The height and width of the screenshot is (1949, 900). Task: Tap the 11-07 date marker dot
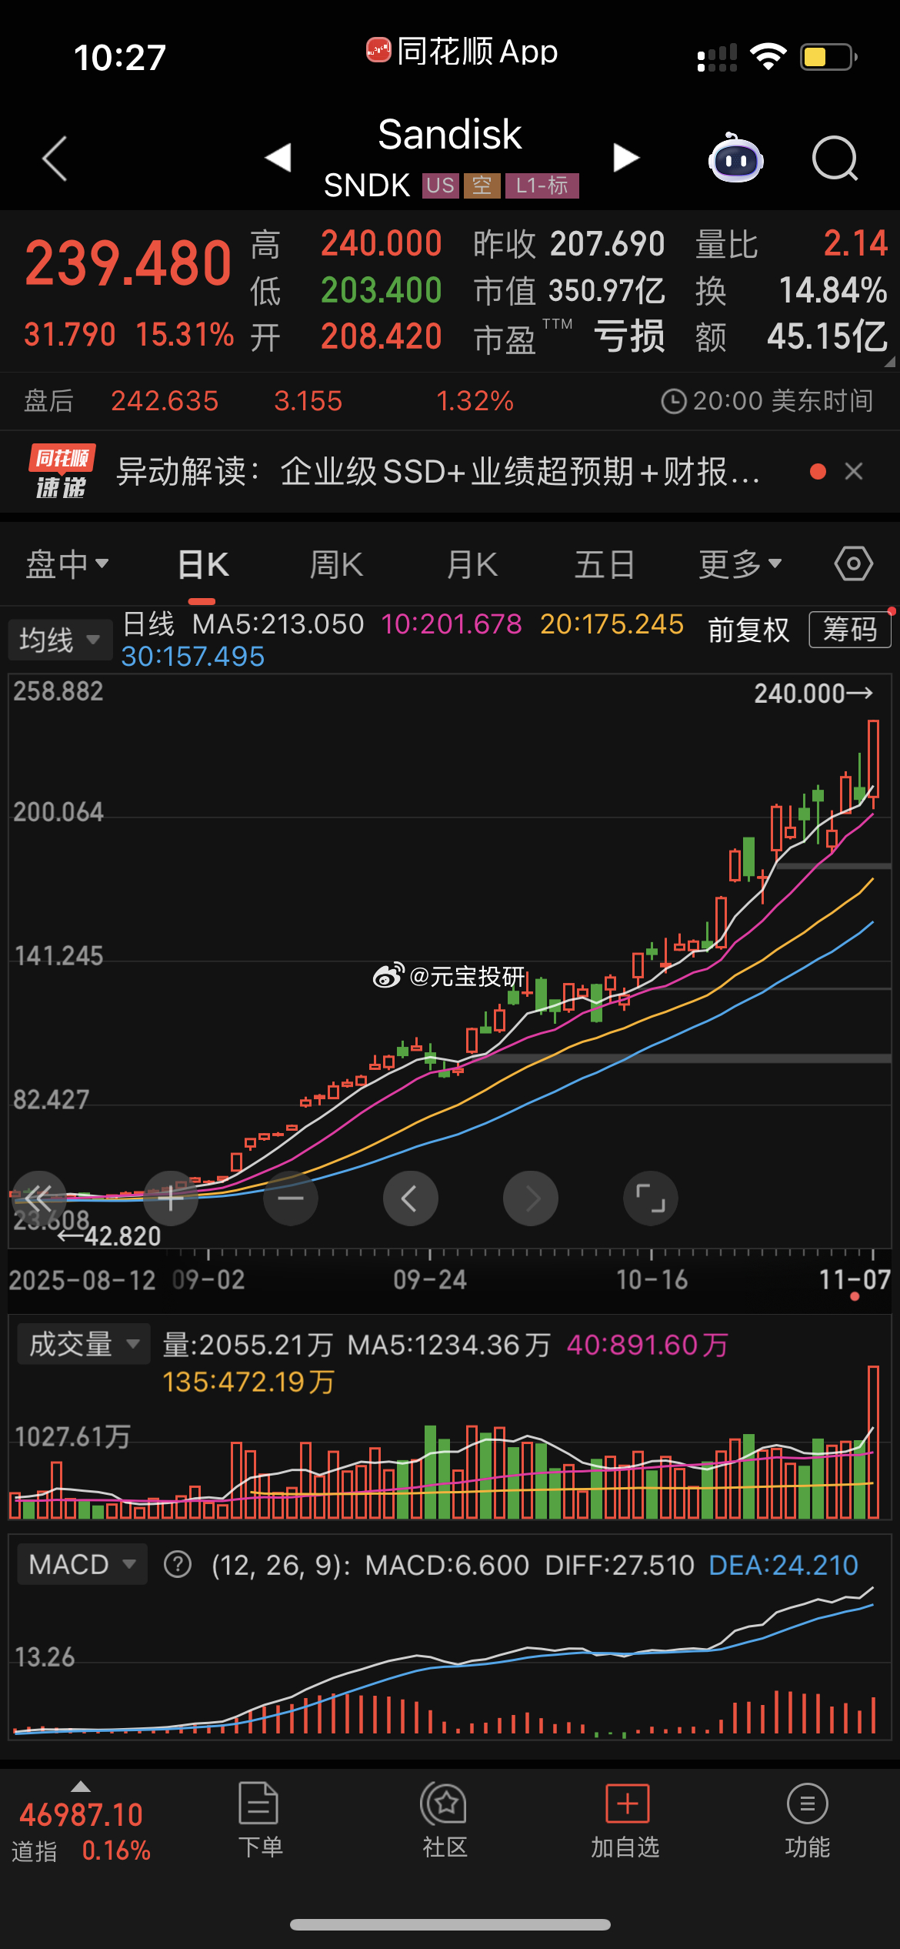(855, 1297)
